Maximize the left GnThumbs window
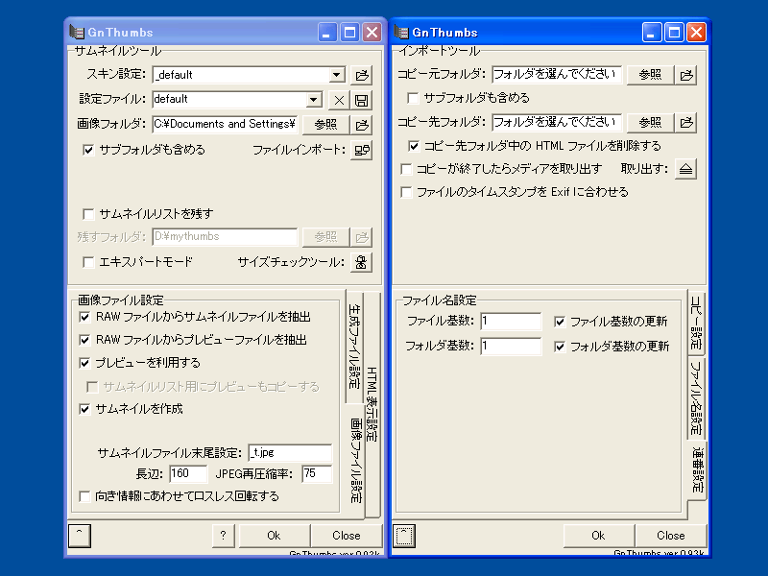Screen dimensions: 768x576 tap(349, 33)
